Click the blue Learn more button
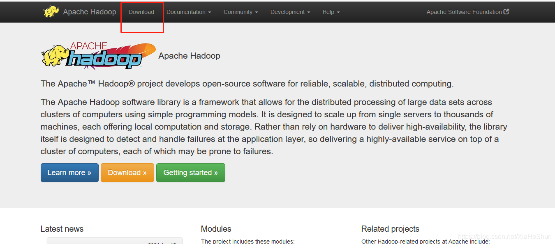The width and height of the screenshot is (555, 244). (x=69, y=173)
